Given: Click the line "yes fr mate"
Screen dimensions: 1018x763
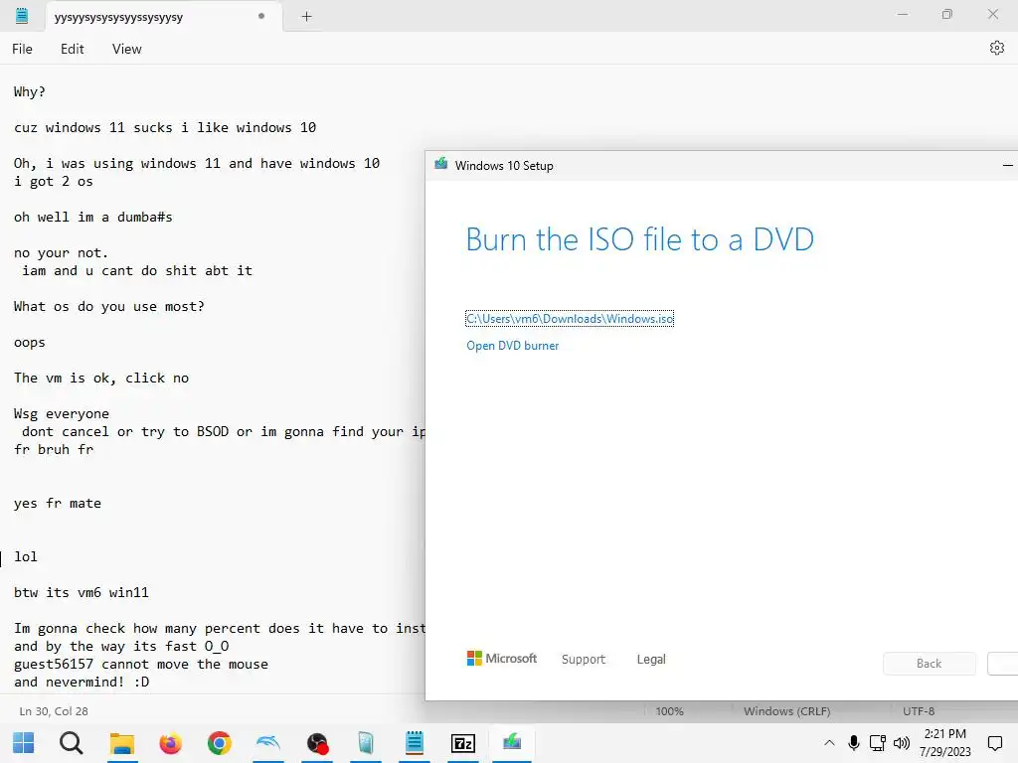Looking at the screenshot, I should coord(57,503).
